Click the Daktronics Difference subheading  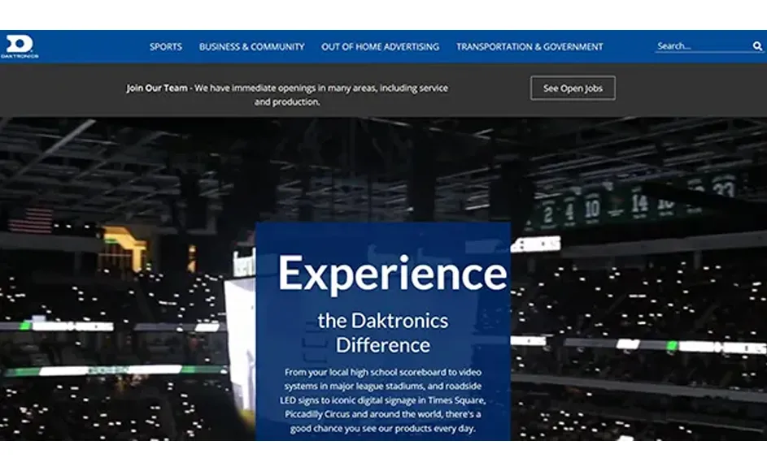(383, 333)
